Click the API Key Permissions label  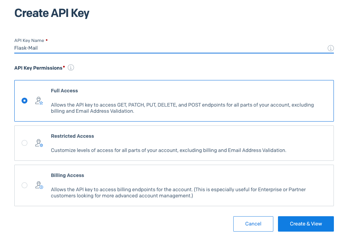(38, 68)
